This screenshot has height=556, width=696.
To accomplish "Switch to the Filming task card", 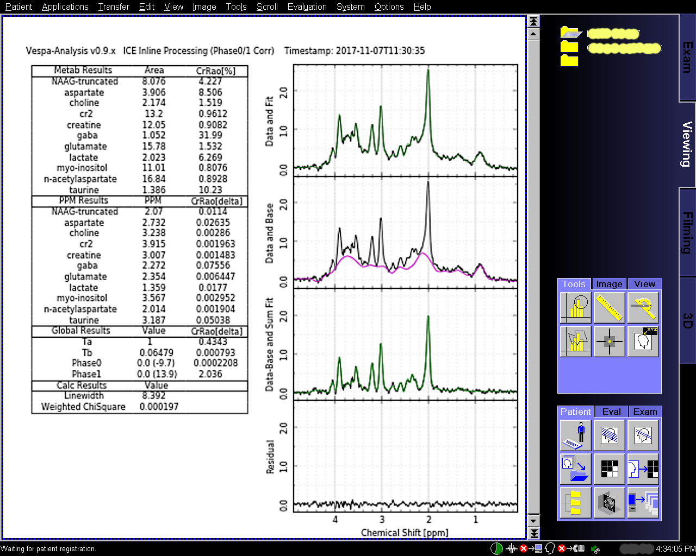I will pos(687,232).
